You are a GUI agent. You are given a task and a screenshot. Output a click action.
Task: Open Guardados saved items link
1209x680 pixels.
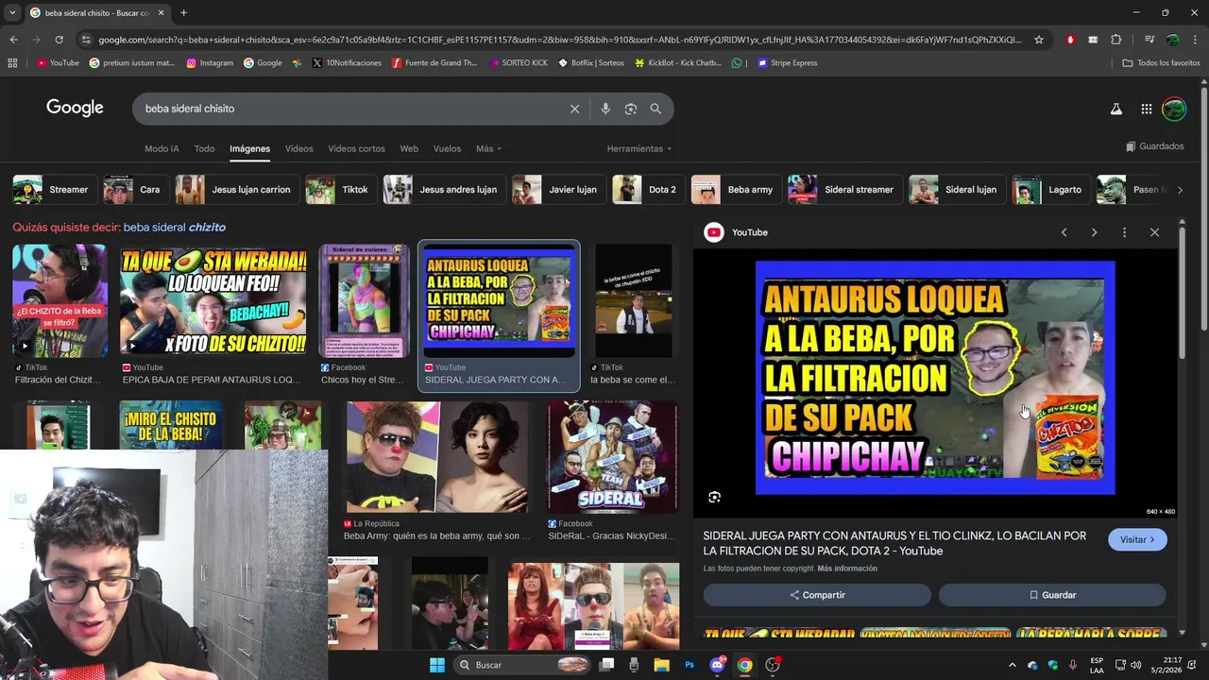click(x=1154, y=146)
